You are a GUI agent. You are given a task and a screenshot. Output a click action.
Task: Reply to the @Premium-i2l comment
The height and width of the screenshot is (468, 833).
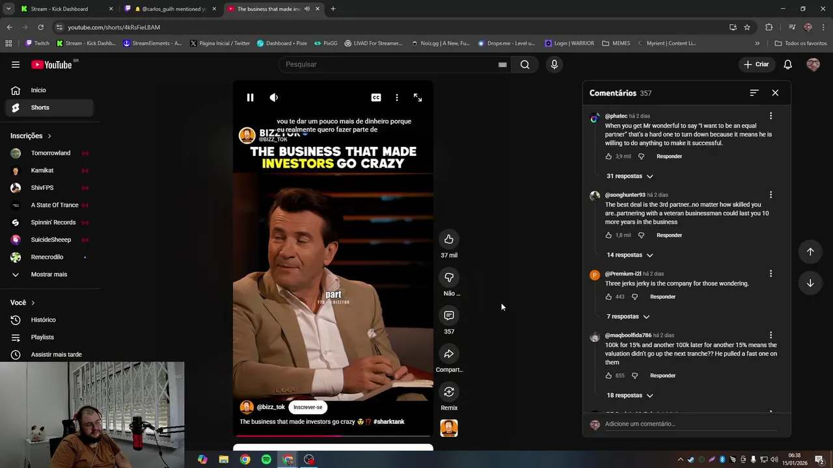[x=662, y=297]
